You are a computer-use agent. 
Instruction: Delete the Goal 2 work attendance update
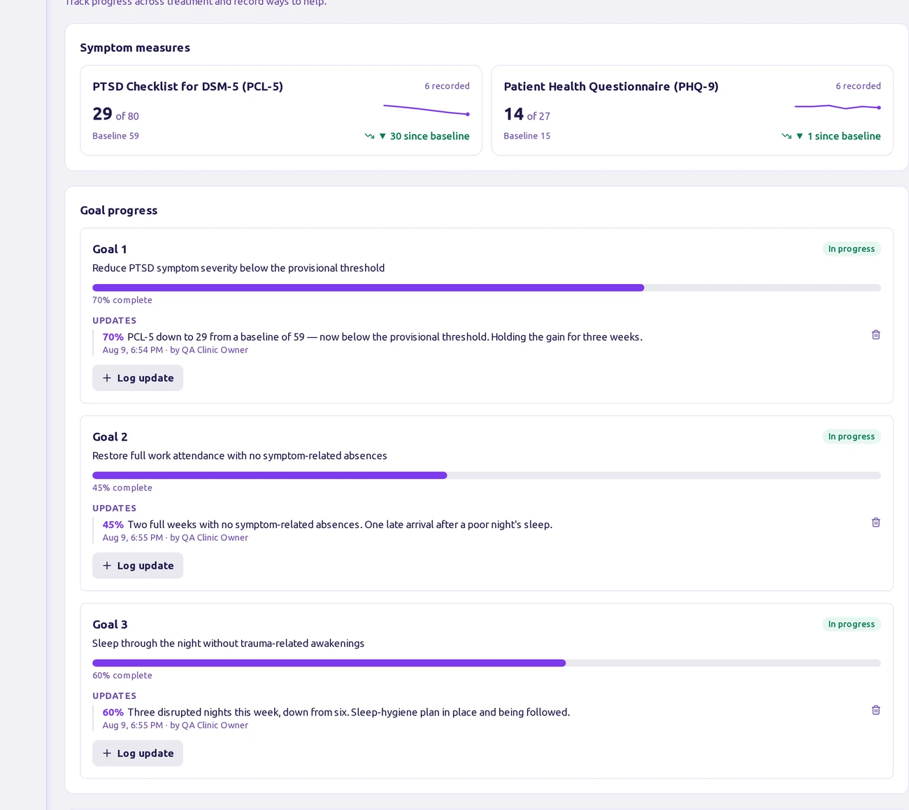click(x=875, y=523)
